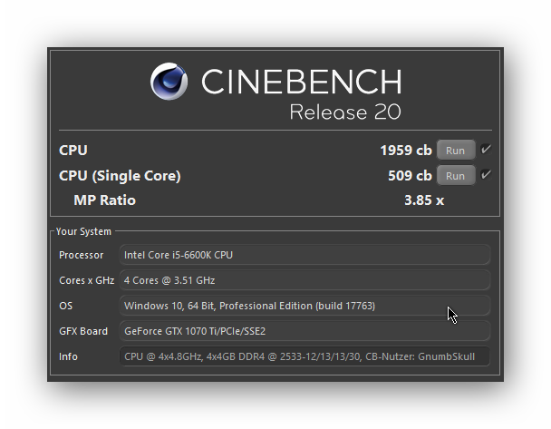Click the MP Ratio label
Viewport: 551px width, 429px height.
105,200
